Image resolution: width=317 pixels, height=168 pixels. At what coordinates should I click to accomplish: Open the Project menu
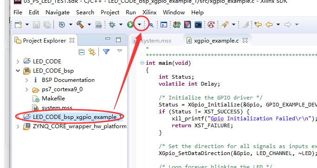coord(110,12)
